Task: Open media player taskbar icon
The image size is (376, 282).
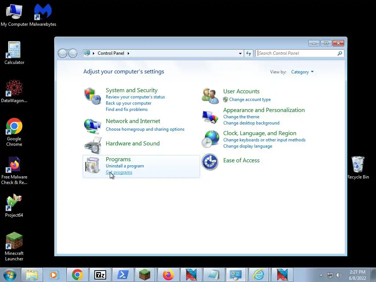Action: point(54,275)
